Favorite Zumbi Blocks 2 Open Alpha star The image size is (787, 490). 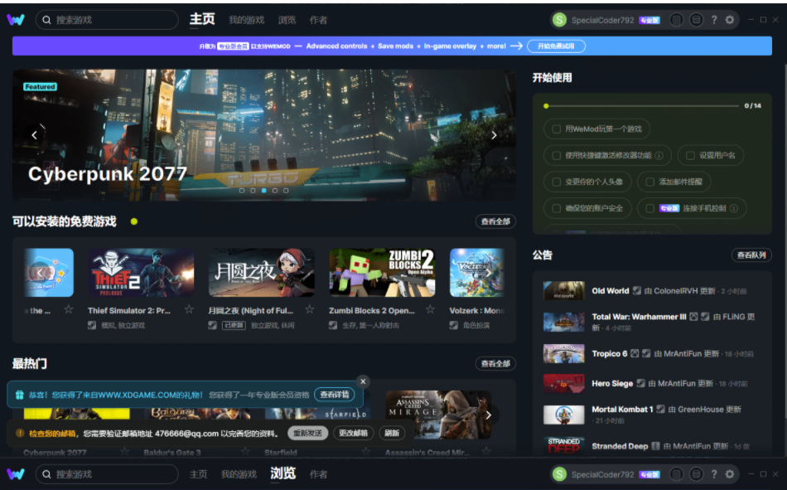(430, 309)
